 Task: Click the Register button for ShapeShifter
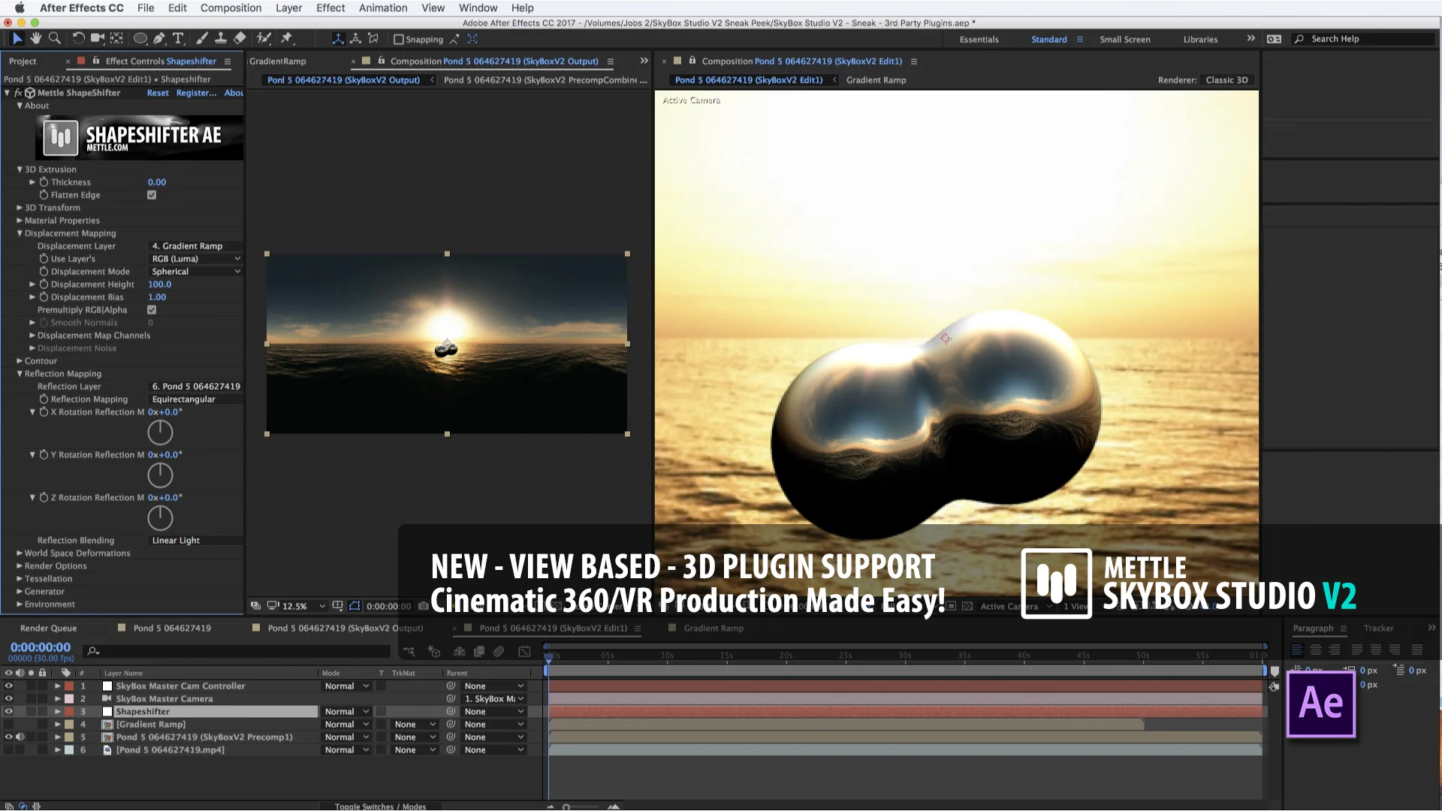tap(196, 92)
